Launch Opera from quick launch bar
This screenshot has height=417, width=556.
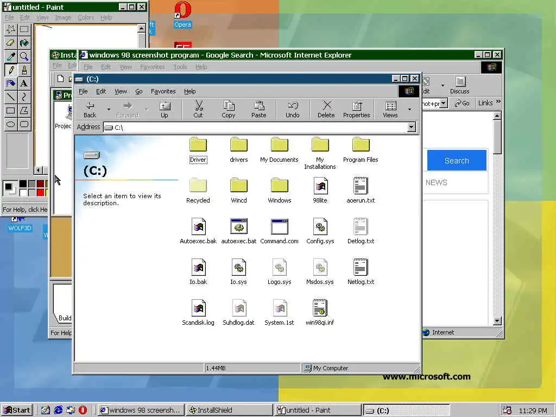pyautogui.click(x=83, y=410)
